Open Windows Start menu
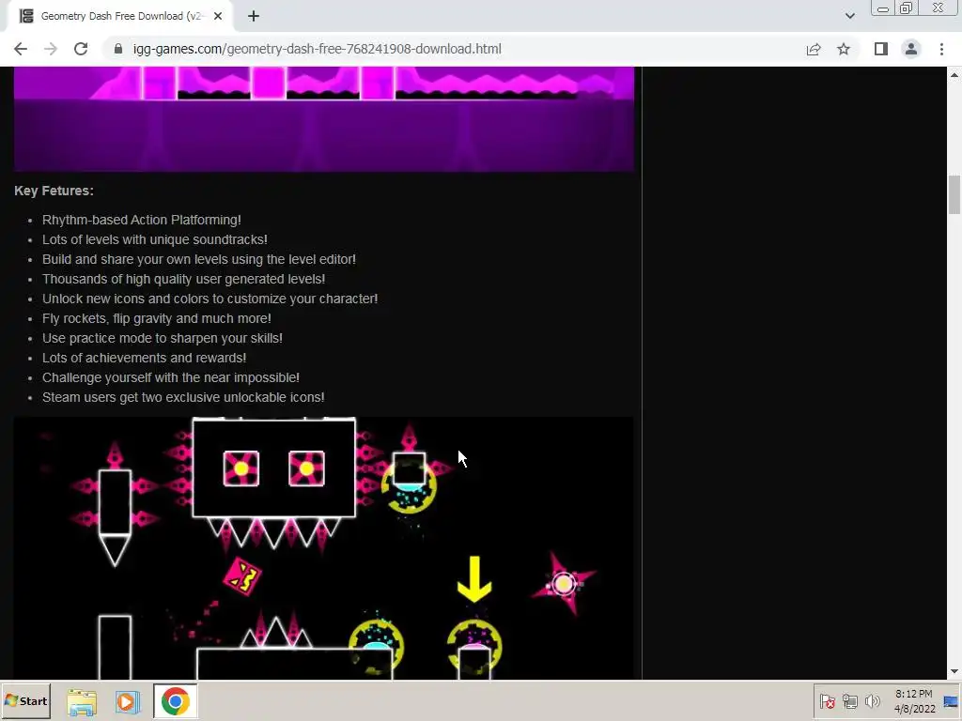The width and height of the screenshot is (962, 721). click(x=25, y=700)
